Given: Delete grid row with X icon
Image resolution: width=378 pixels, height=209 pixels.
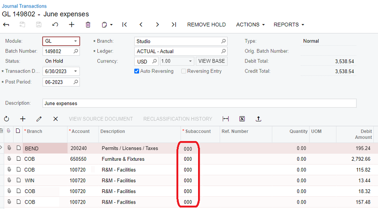Looking at the screenshot, I should (x=56, y=119).
